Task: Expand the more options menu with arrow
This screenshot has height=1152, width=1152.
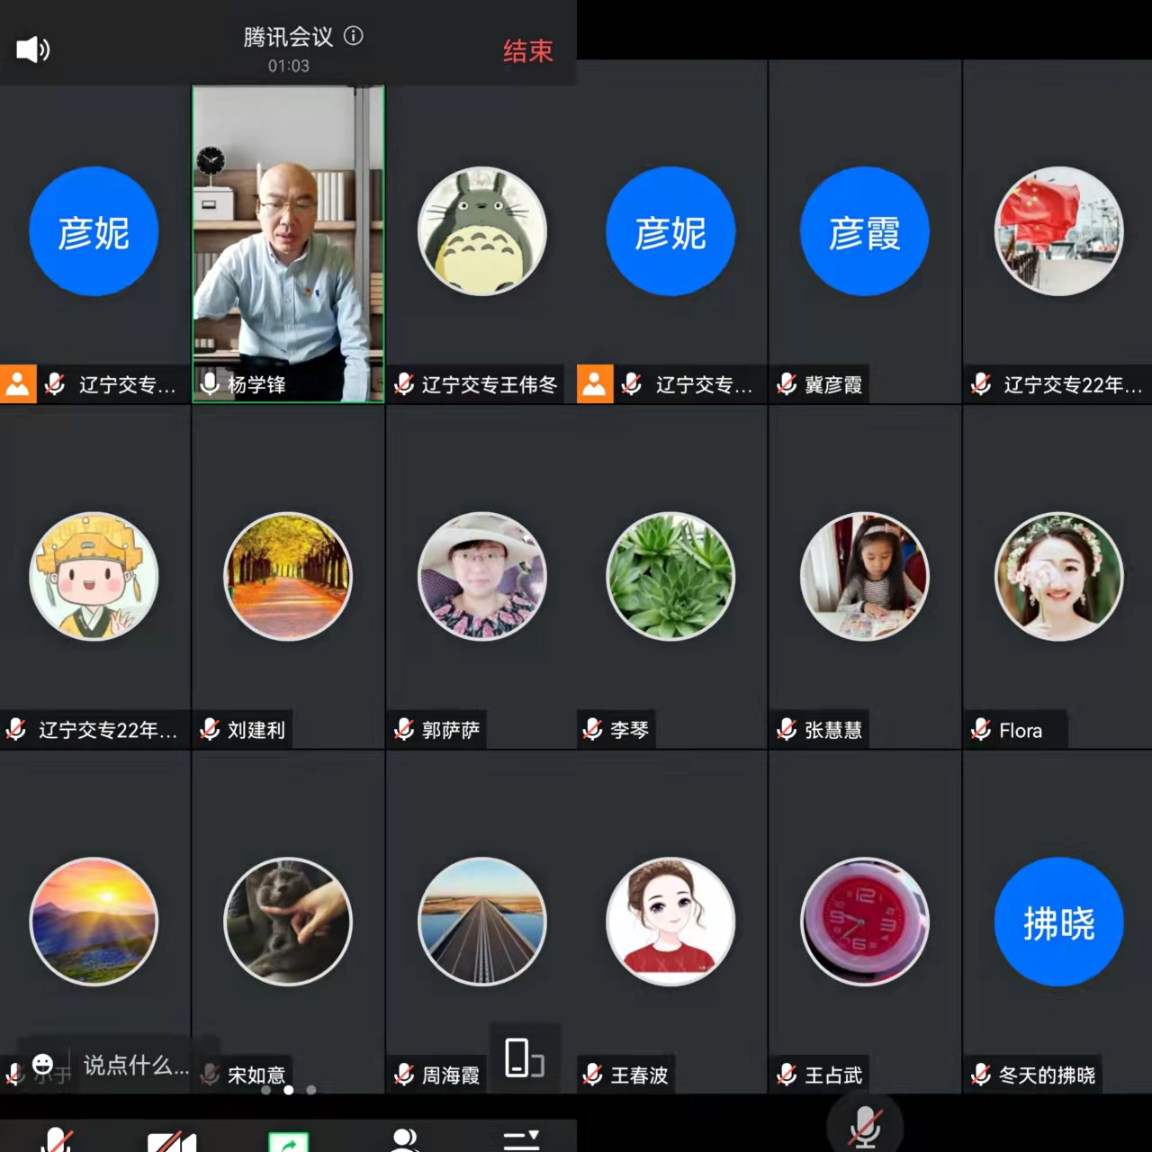Action: pyautogui.click(x=521, y=1140)
